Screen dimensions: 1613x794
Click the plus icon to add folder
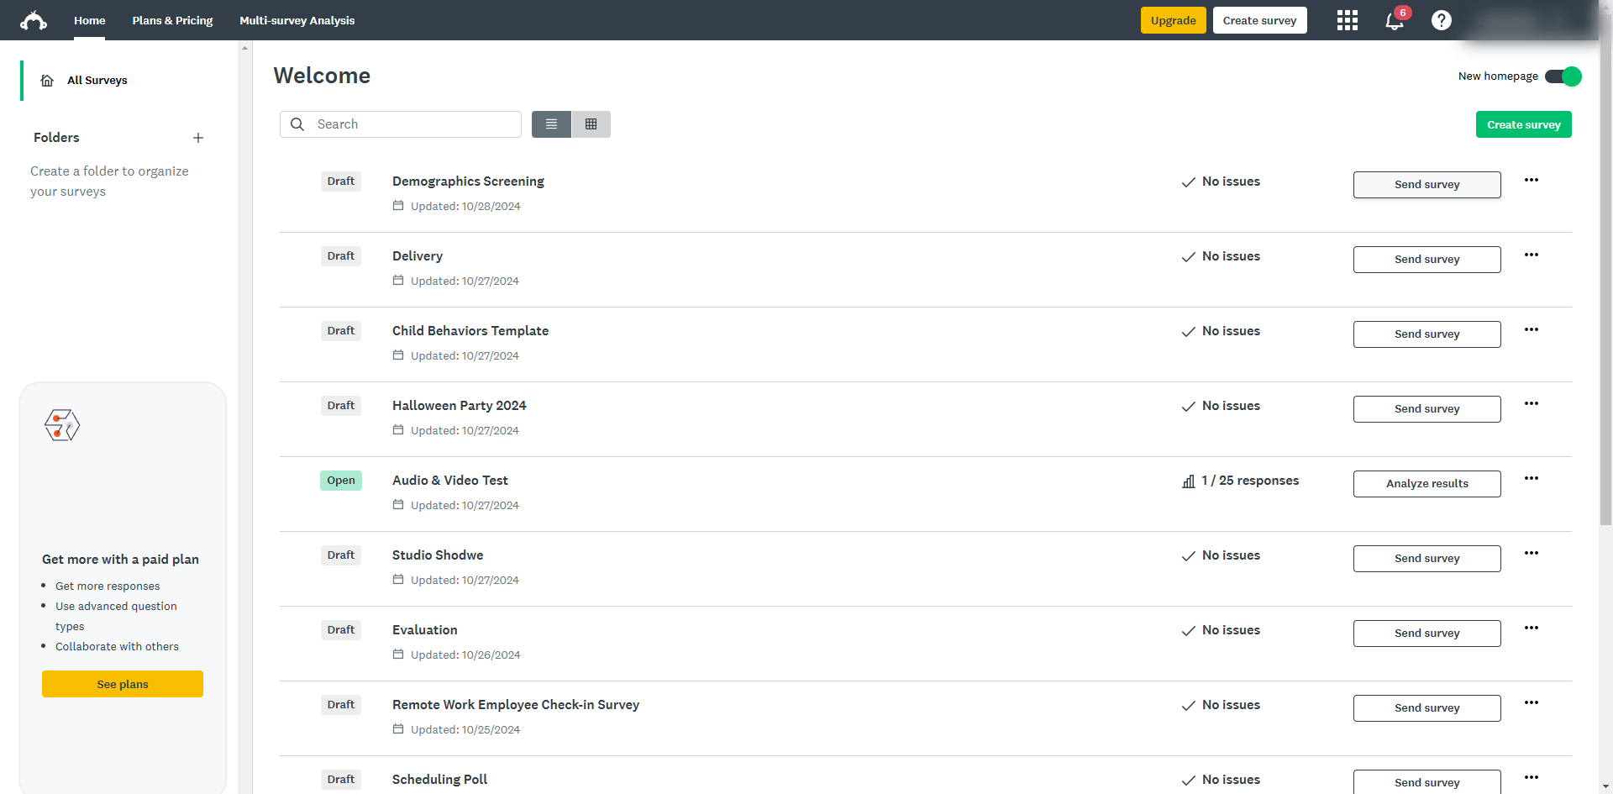pyautogui.click(x=198, y=138)
